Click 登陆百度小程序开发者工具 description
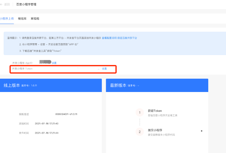The image size is (226, 153). [x=162, y=115]
